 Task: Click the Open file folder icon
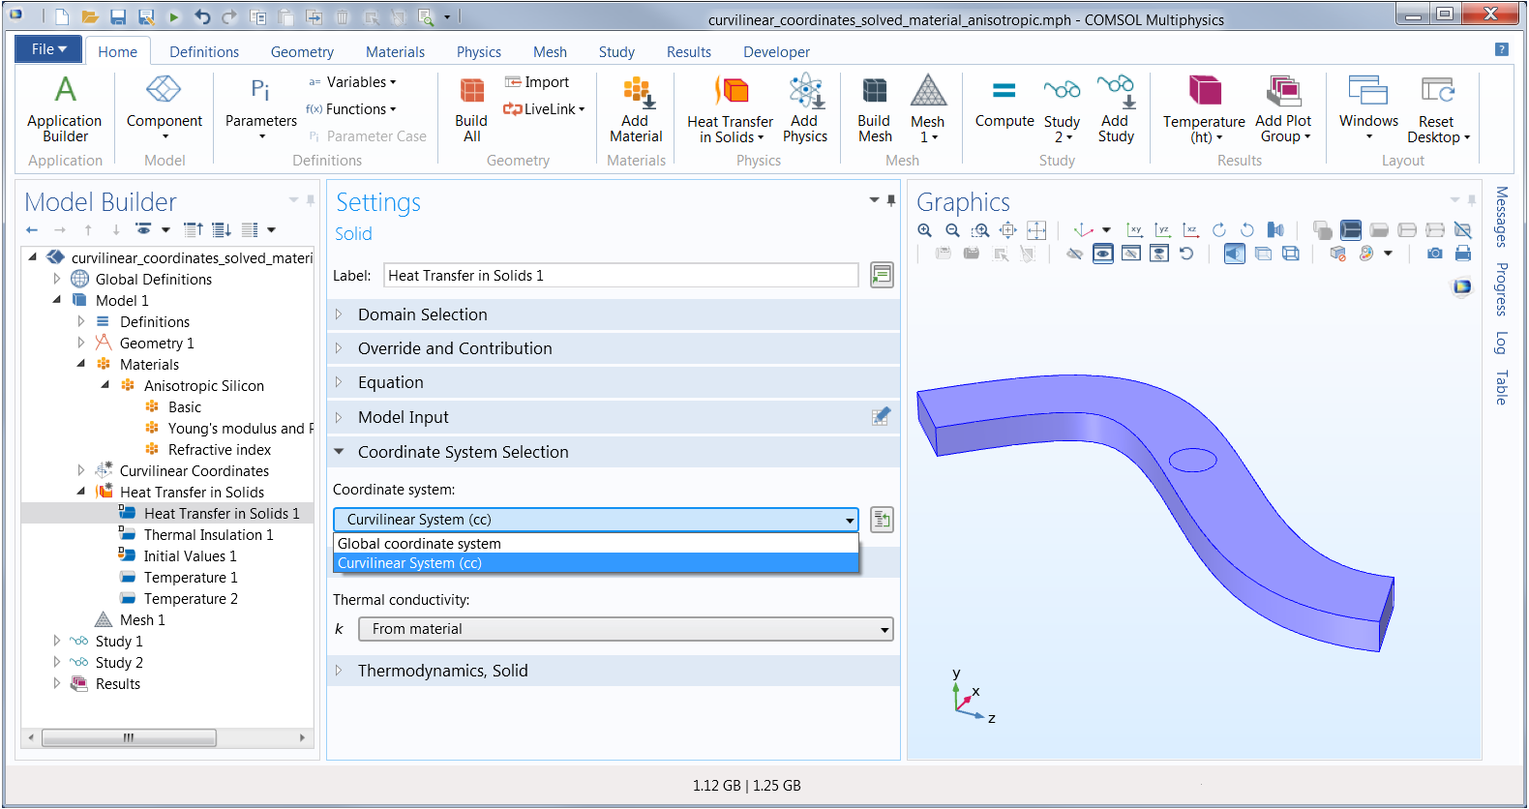(x=89, y=16)
